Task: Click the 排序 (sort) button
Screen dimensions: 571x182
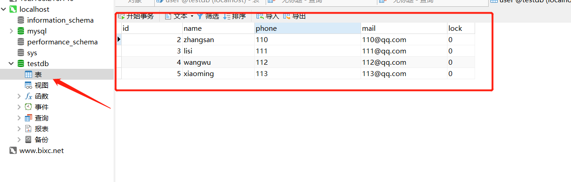Action: pos(234,16)
